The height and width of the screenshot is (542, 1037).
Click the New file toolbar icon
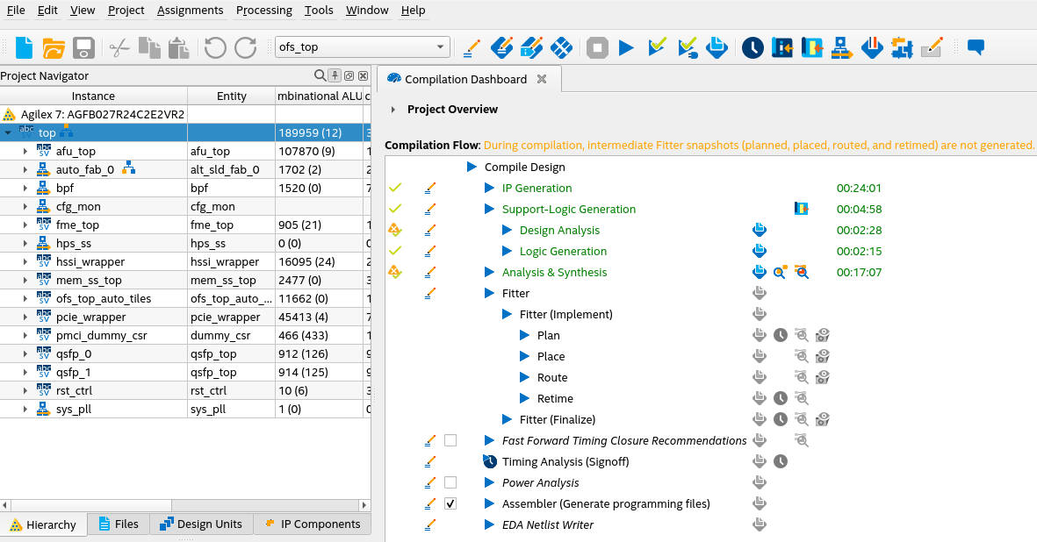click(25, 47)
